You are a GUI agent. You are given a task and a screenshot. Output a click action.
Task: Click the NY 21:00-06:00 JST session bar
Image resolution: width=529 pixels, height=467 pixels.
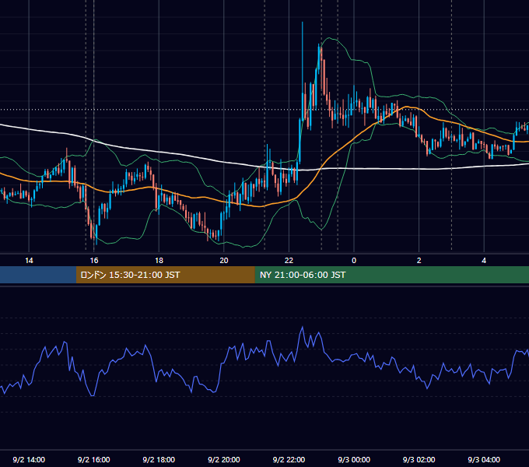pos(391,275)
